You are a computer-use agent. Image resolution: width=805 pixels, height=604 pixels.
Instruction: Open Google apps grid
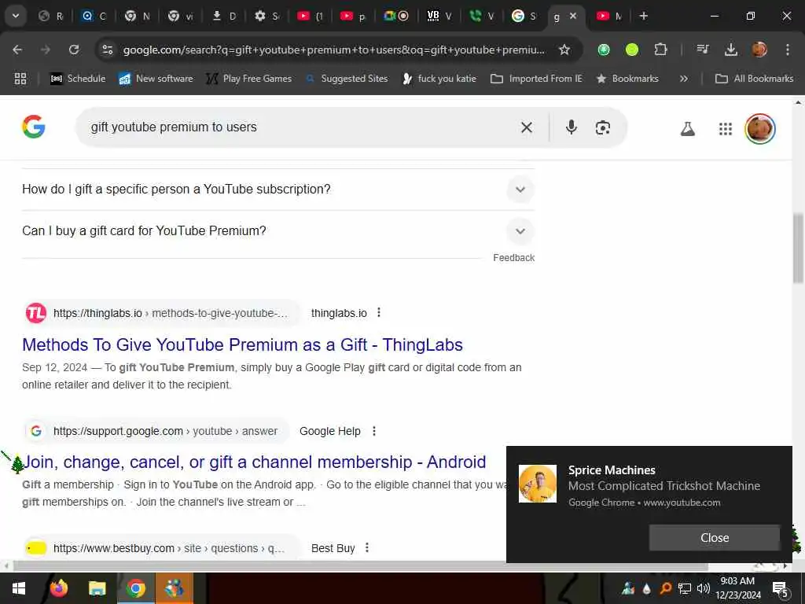tap(726, 128)
